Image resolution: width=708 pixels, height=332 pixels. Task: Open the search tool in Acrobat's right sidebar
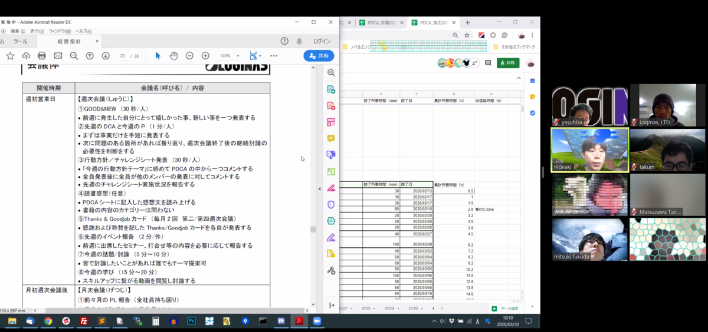click(331, 73)
